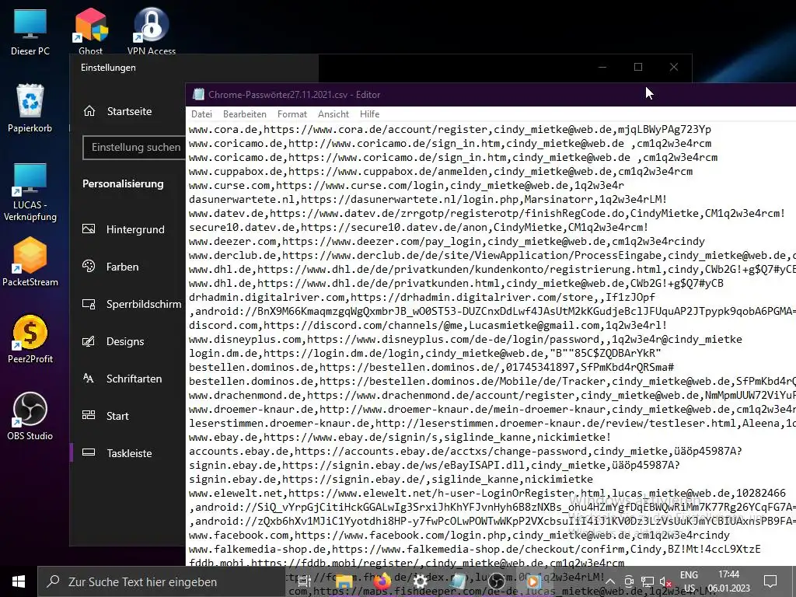The width and height of the screenshot is (796, 597).
Task: Launch Firefox from the taskbar
Action: tap(382, 581)
